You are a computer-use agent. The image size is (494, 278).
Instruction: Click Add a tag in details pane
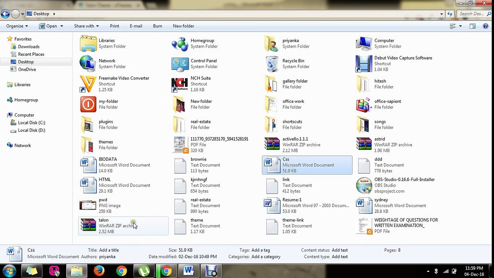click(x=261, y=250)
